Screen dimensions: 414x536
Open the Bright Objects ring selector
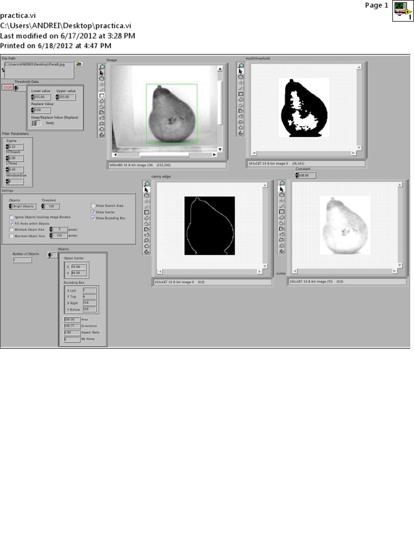point(24,206)
